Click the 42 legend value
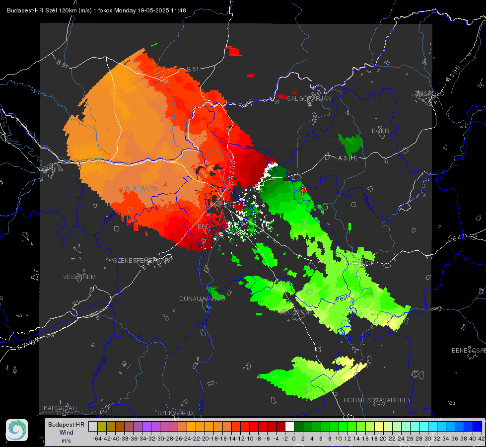486x447 pixels. [x=482, y=439]
